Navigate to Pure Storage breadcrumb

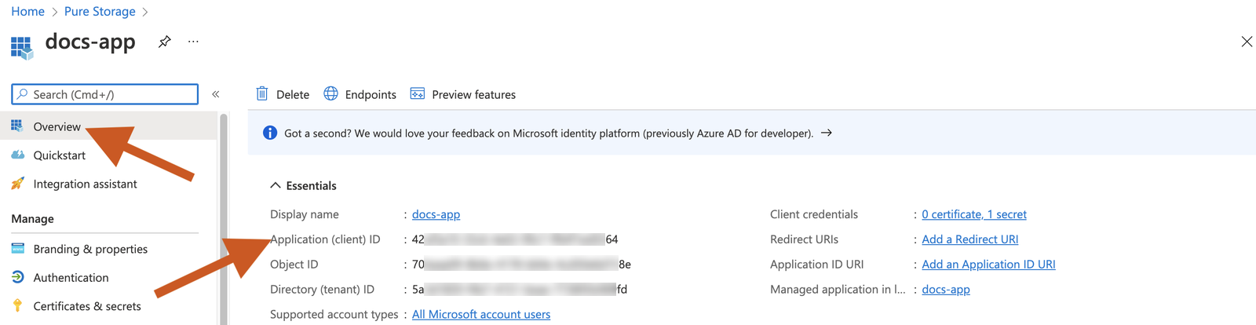point(100,11)
